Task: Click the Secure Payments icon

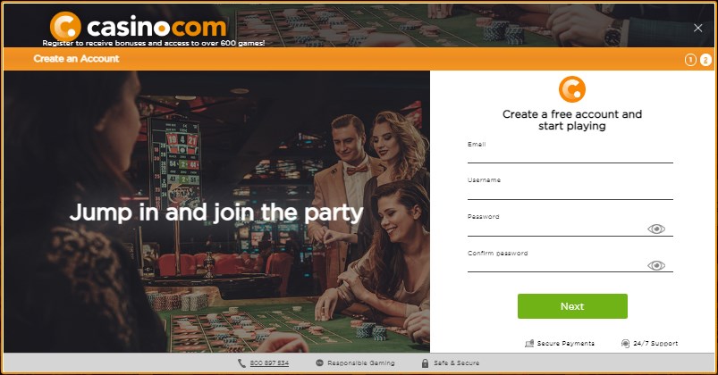Action: (x=529, y=344)
